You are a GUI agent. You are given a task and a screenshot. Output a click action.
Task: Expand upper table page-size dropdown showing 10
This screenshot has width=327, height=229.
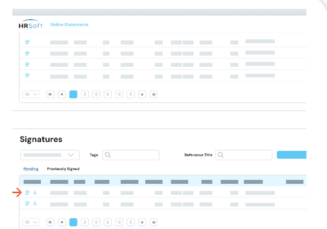(31, 94)
